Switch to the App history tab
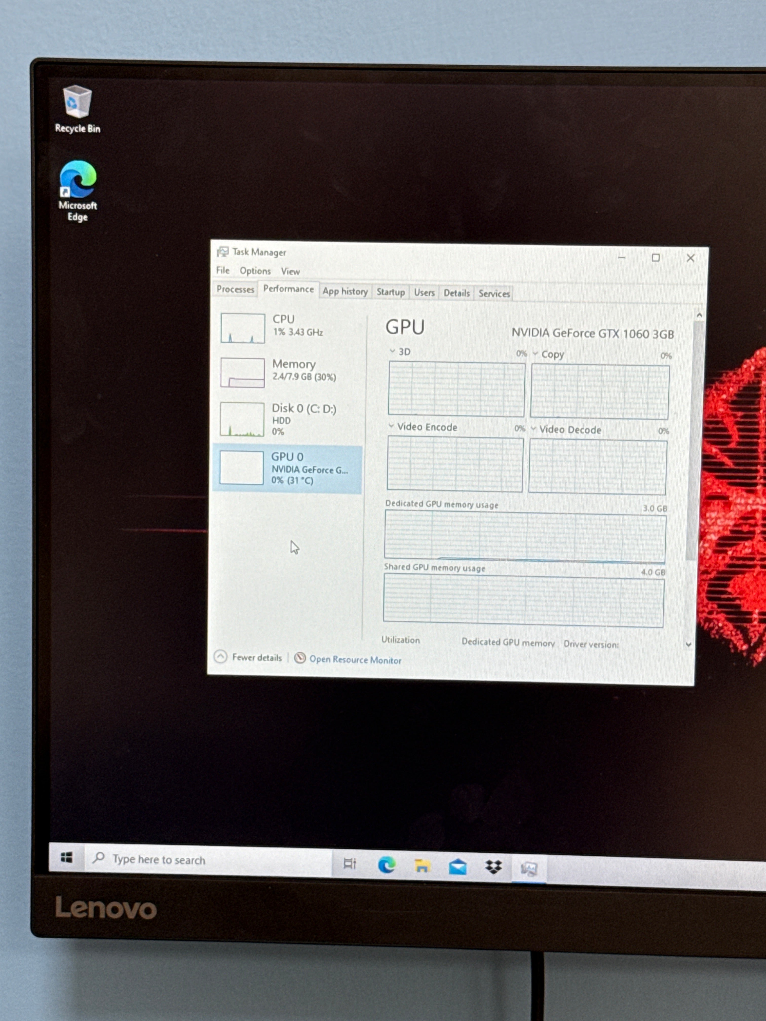The width and height of the screenshot is (766, 1021). point(345,291)
